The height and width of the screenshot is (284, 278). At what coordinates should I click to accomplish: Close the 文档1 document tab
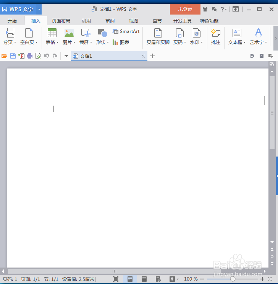tap(143, 56)
